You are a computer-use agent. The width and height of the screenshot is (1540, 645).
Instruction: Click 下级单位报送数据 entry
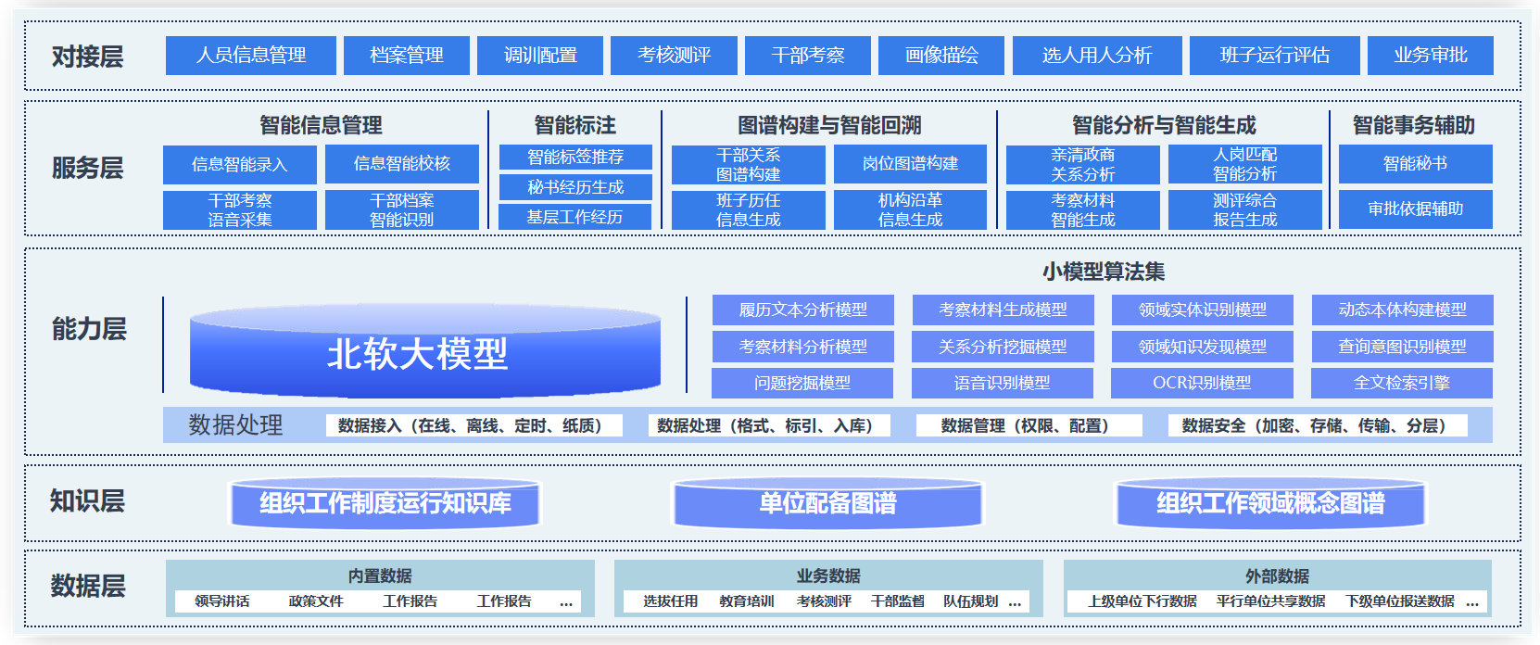click(1400, 601)
